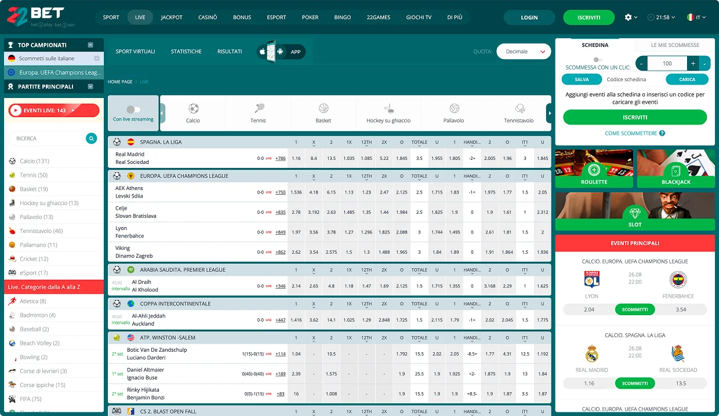719x416 pixels.
Task: Click the eSport gamepad icon in sidebar
Action: [12, 273]
